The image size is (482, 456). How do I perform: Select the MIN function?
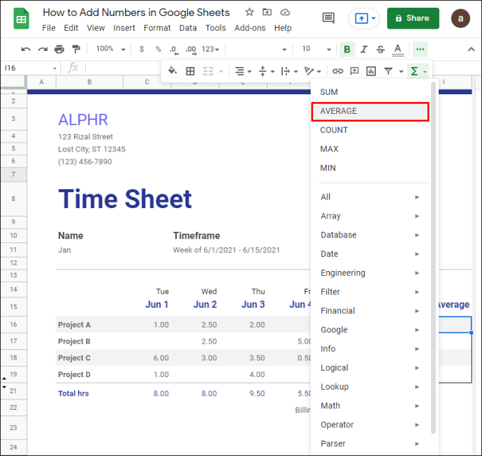click(370, 168)
